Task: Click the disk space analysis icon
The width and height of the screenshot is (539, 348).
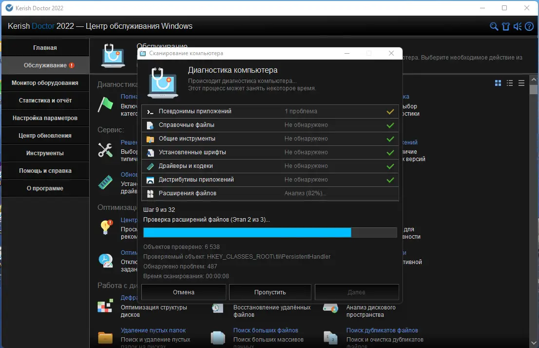Action: 330,307
